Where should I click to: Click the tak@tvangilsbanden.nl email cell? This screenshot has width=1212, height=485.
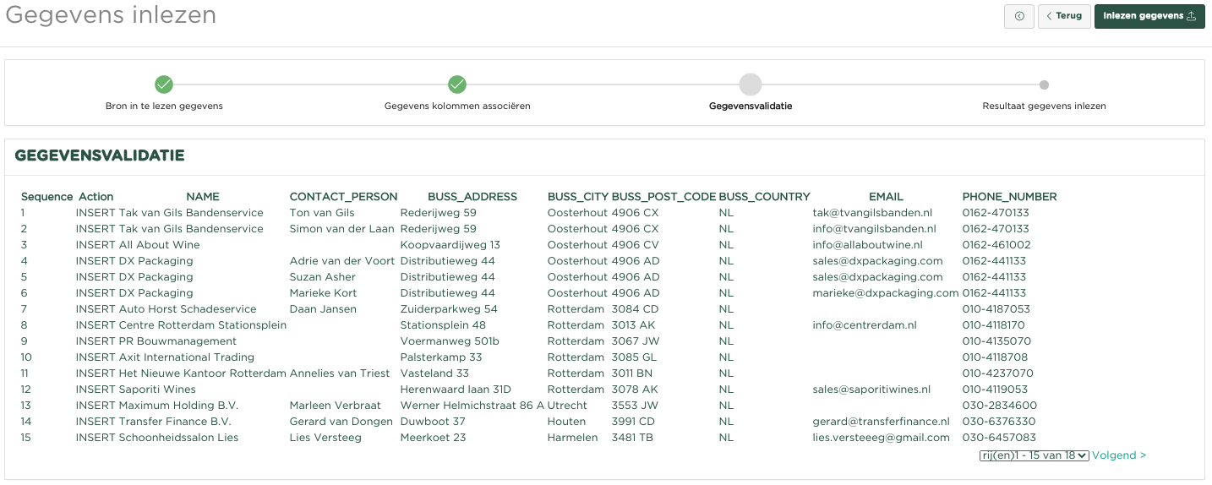coord(872,213)
